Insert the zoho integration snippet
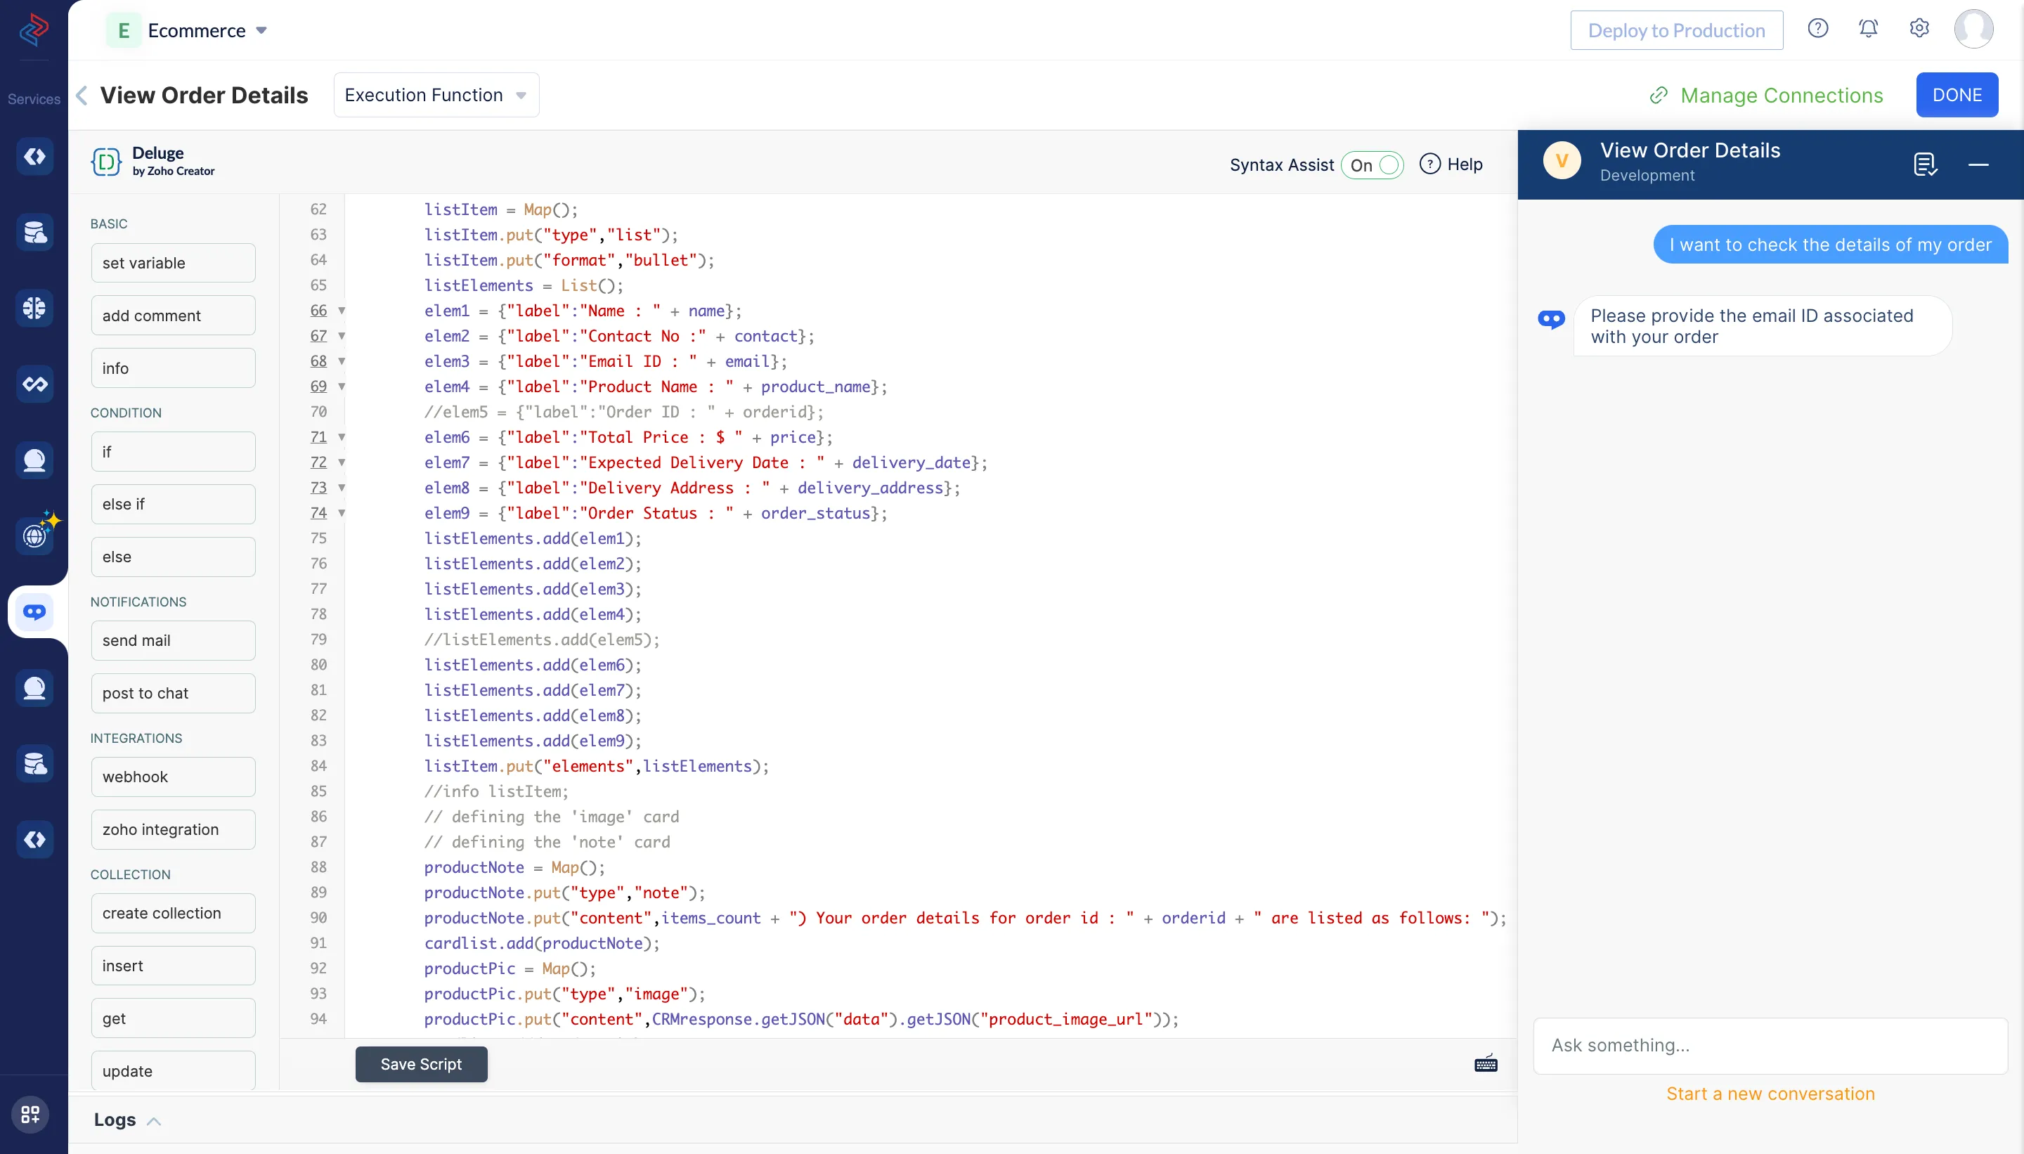The height and width of the screenshot is (1154, 2024). (173, 830)
